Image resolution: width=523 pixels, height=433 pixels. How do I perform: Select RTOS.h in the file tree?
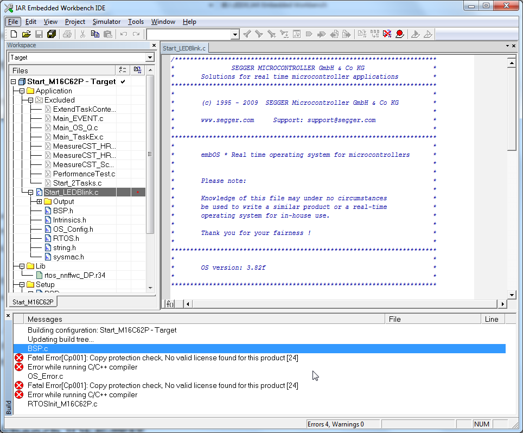pyautogui.click(x=66, y=238)
